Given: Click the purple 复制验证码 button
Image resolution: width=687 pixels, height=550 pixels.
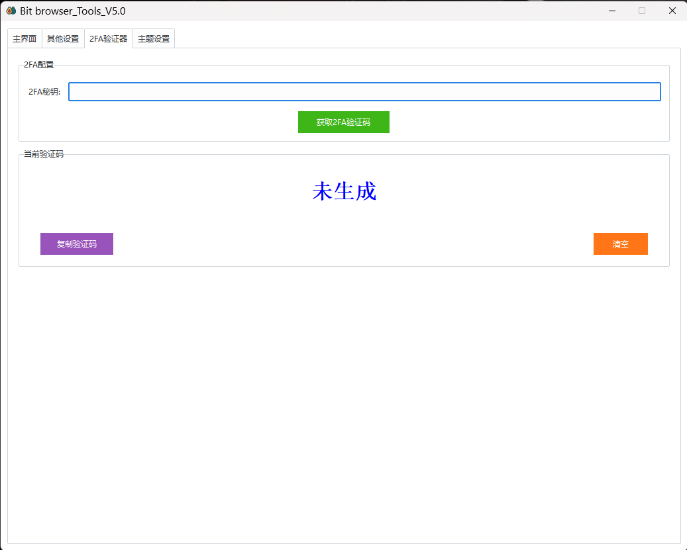Looking at the screenshot, I should coord(77,244).
